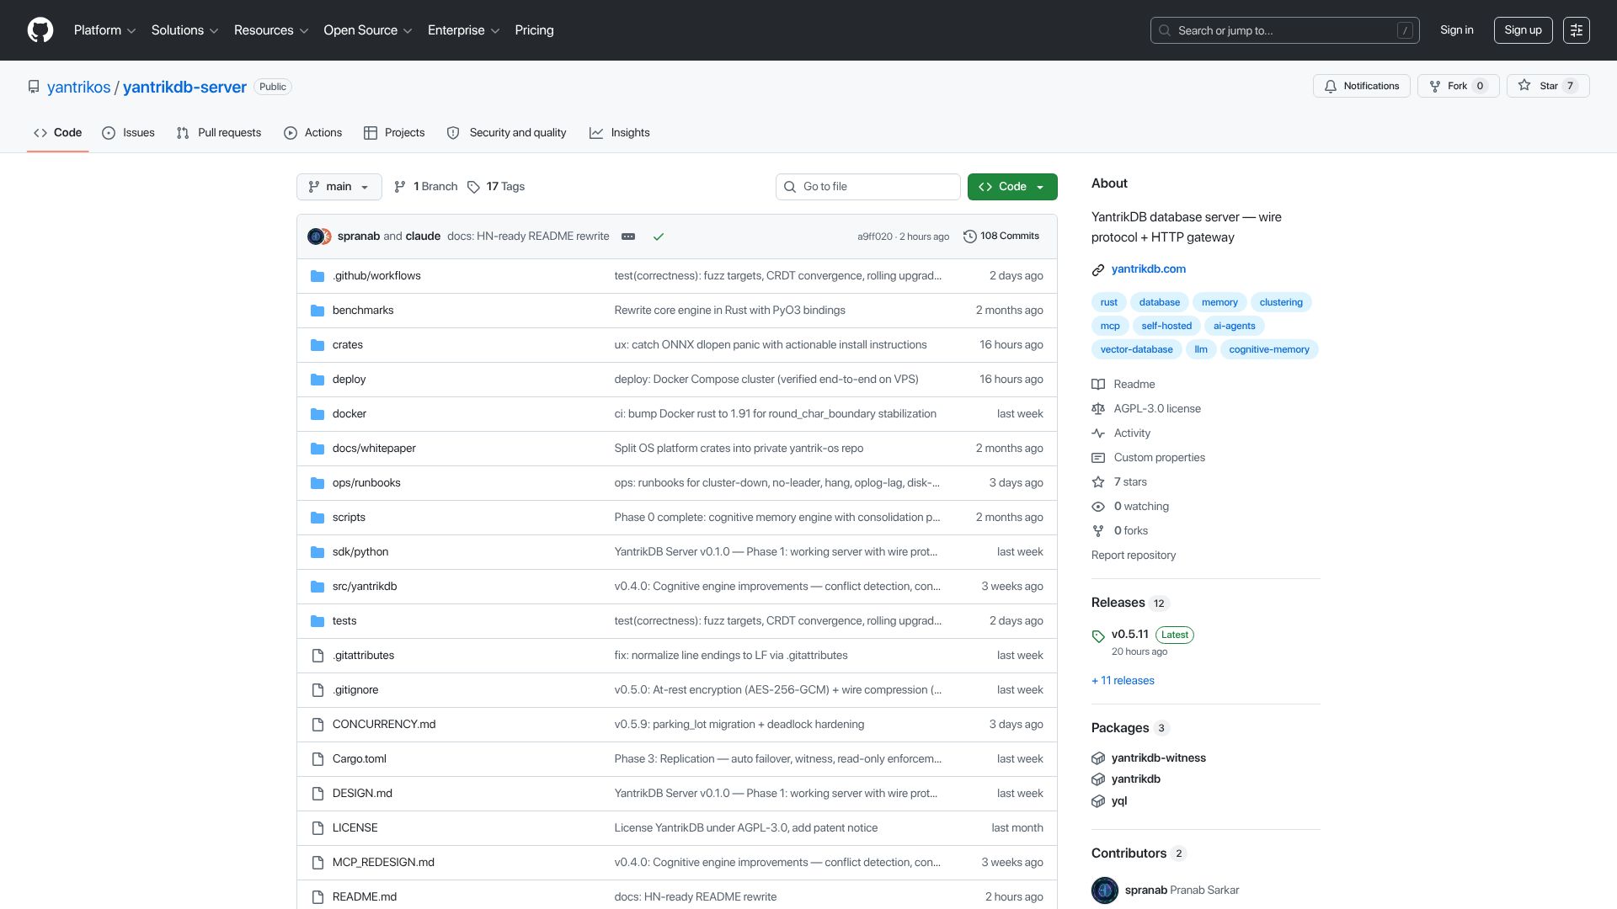Focus the Search or jump to field
The image size is (1617, 909).
coord(1284,30)
